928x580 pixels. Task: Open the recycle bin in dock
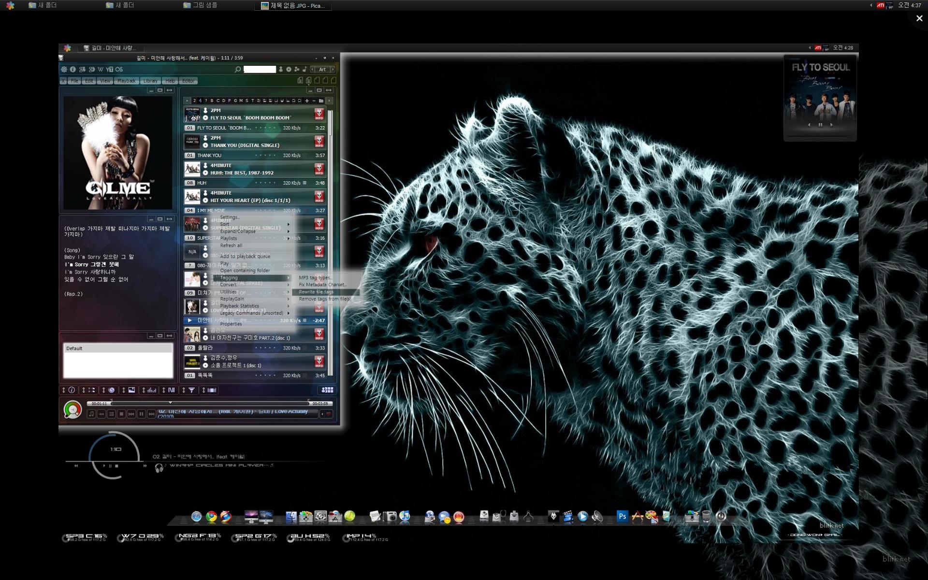(706, 517)
